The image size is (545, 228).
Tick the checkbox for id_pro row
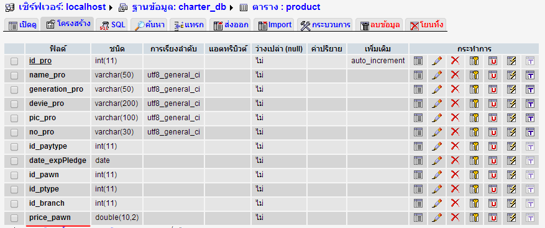point(14,61)
